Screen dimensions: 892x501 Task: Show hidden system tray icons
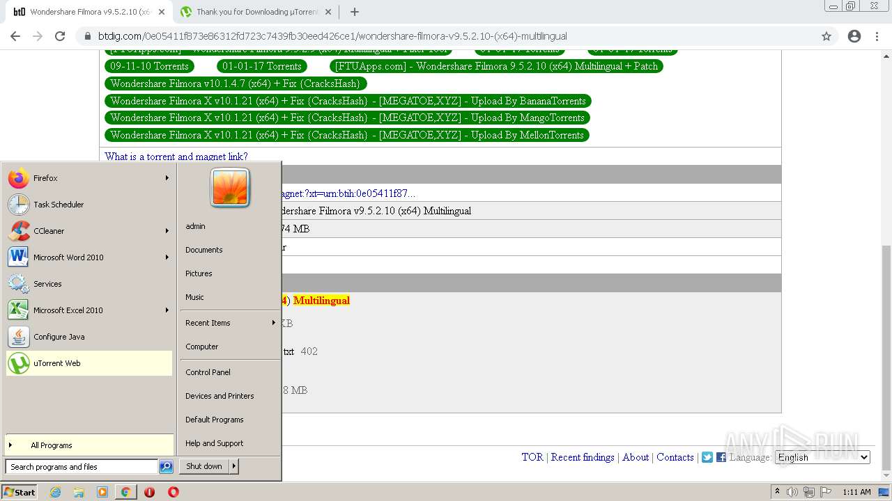click(x=777, y=492)
